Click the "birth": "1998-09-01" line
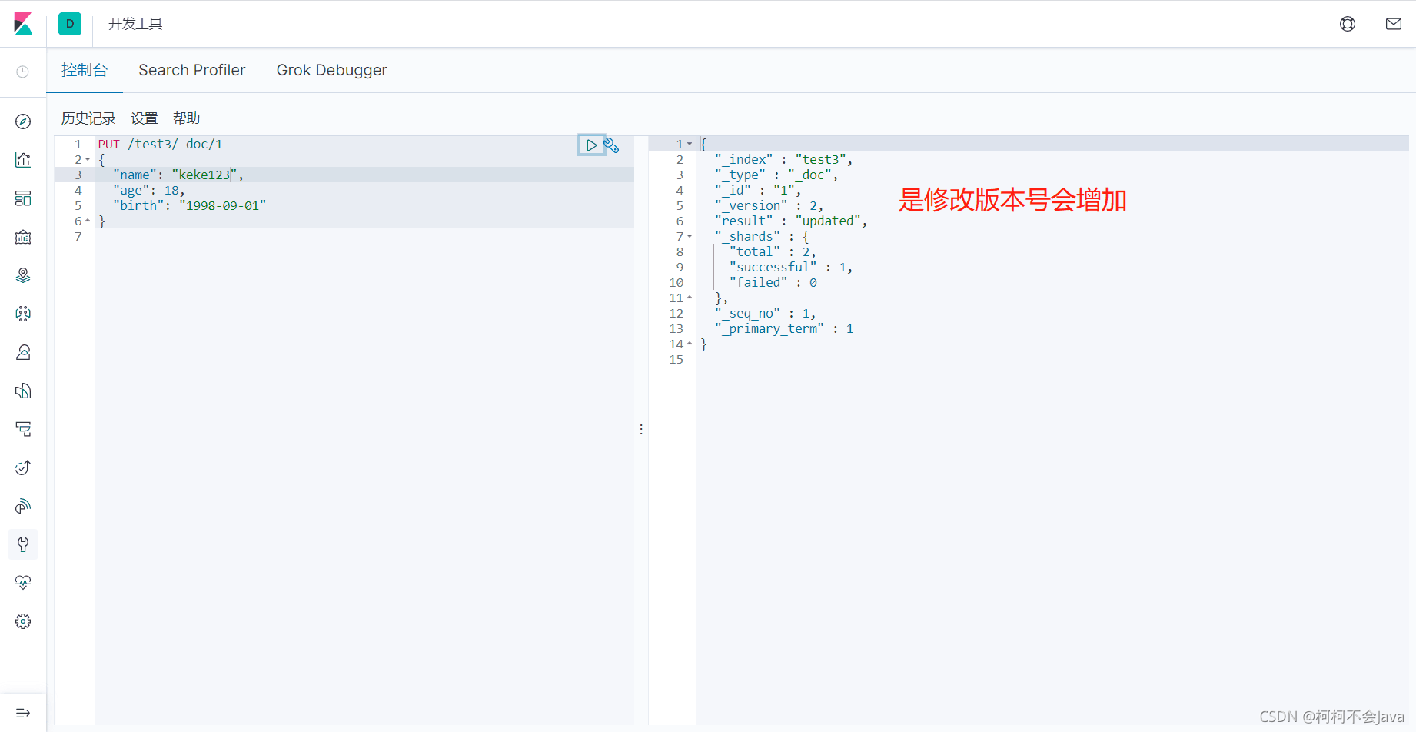This screenshot has height=732, width=1416. tap(189, 205)
